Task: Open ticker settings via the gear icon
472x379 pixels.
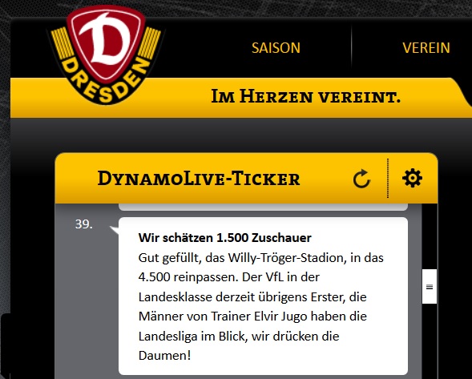Action: click(x=412, y=178)
